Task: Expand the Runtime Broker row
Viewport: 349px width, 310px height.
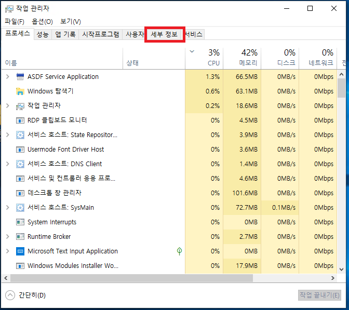Action: (x=8, y=236)
